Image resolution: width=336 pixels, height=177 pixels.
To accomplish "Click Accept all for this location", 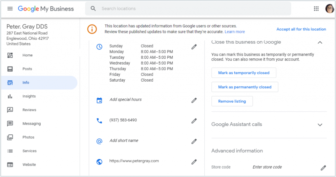I will 301,29.
